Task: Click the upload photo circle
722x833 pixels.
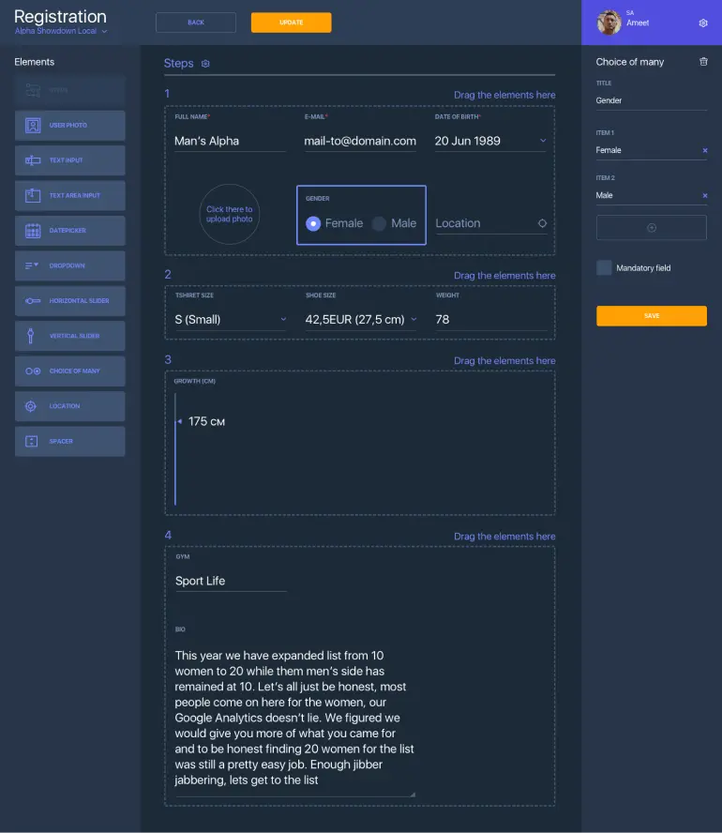Action: coord(230,215)
